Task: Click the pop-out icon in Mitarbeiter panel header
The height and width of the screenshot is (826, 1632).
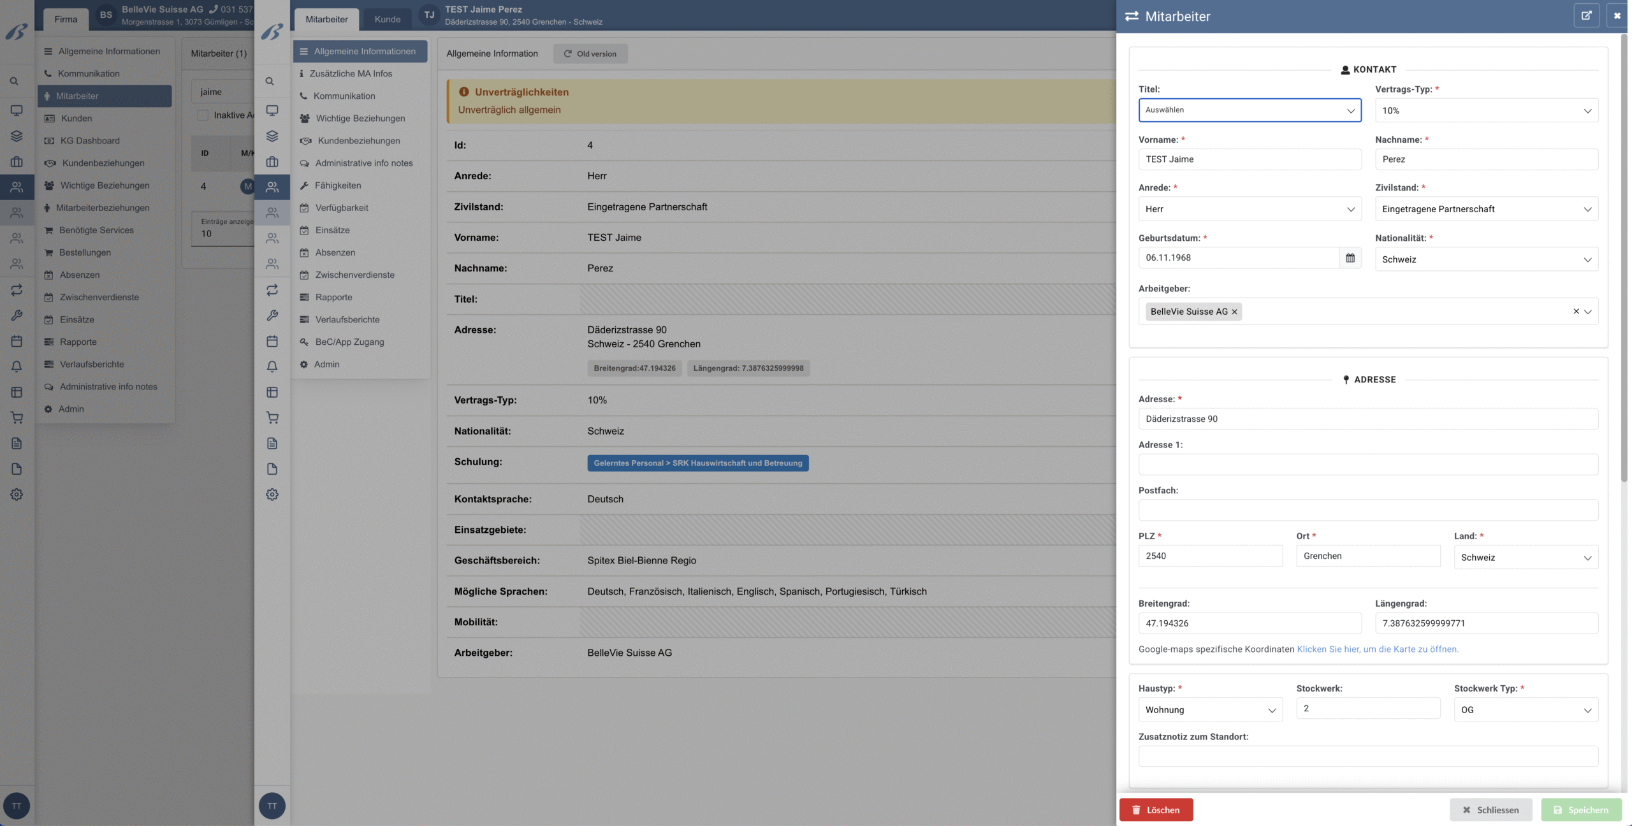Action: point(1586,16)
